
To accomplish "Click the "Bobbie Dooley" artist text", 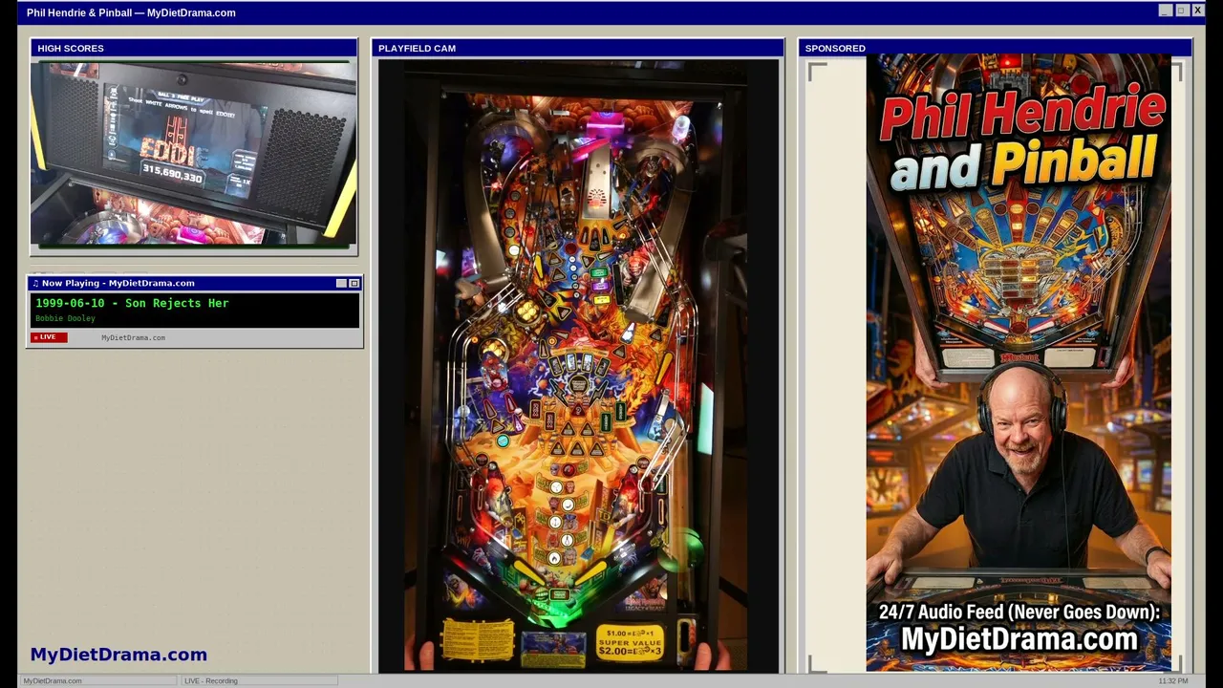I will pos(65,318).
